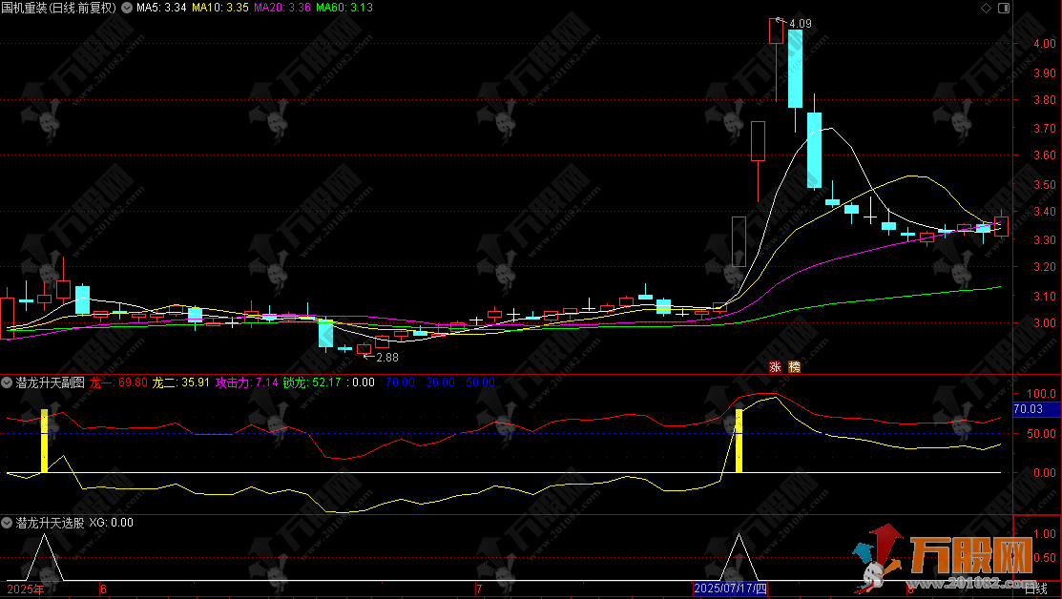This screenshot has height=599, width=1062.
Task: Click the panel layout icon at top right
Action: 1004,9
